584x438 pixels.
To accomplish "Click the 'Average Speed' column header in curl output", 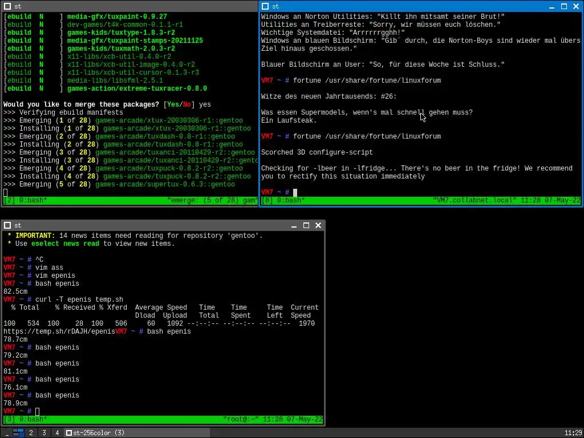I will click(x=161, y=307).
